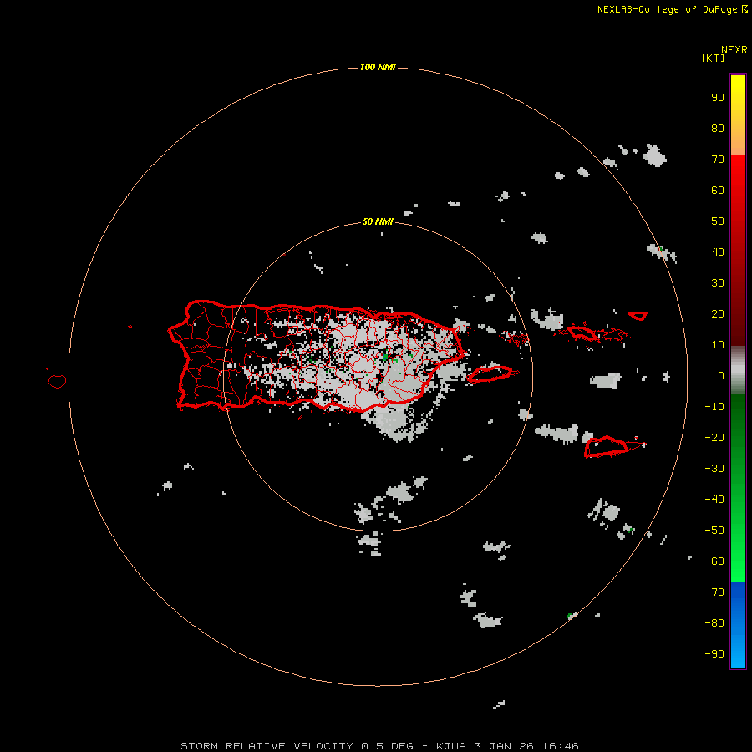Click the -60 value on the velocity scale

coord(714,561)
